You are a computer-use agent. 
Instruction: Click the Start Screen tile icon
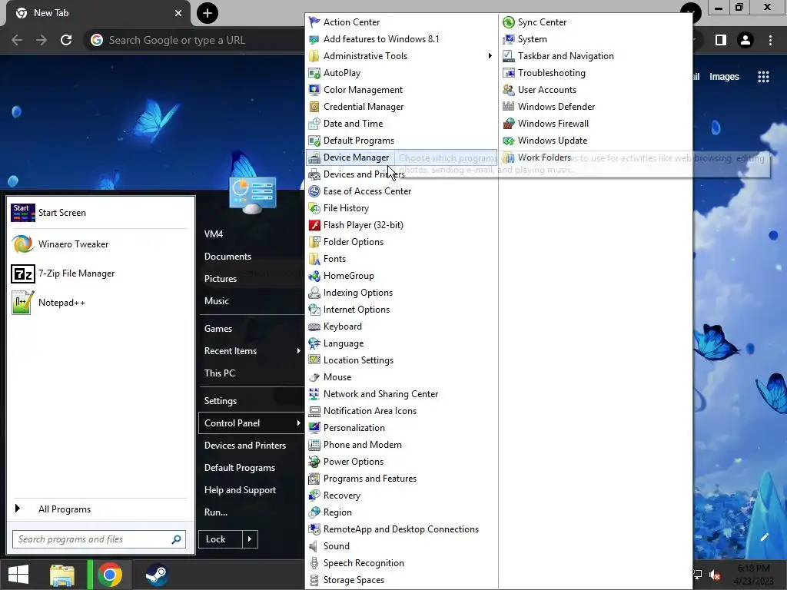[x=22, y=213]
